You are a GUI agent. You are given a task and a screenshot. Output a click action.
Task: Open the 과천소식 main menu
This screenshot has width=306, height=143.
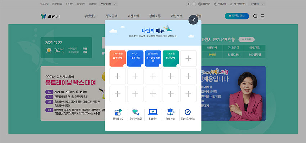[x=133, y=16]
